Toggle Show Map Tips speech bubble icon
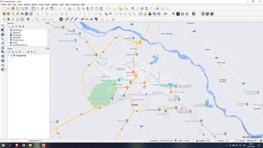 164,9
